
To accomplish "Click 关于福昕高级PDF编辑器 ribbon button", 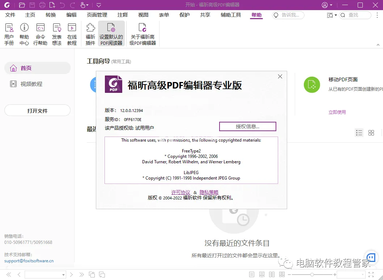I will pyautogui.click(x=142, y=34).
